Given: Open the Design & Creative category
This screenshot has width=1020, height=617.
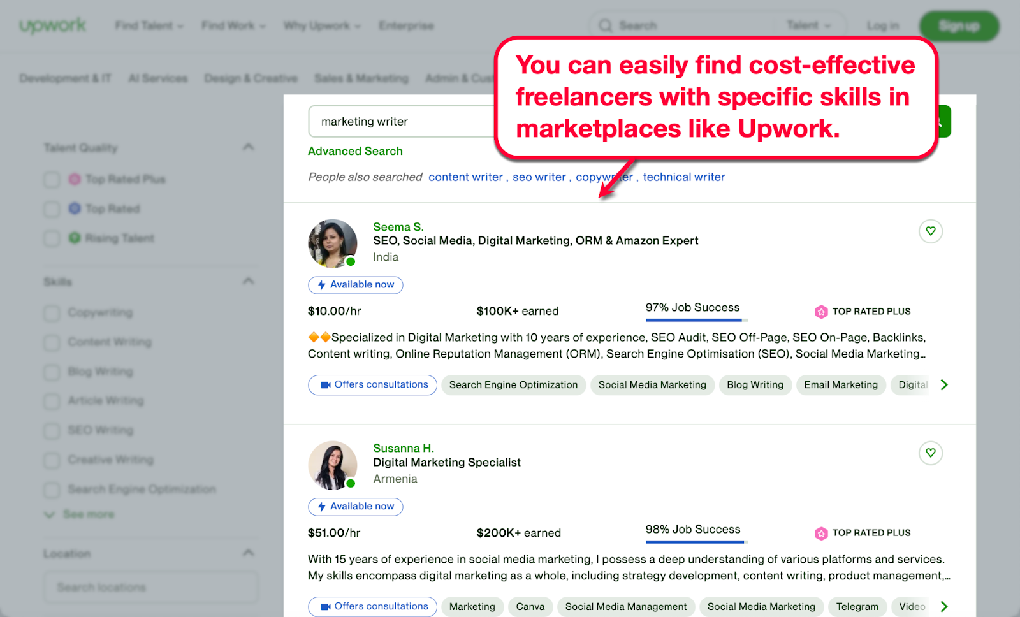Looking at the screenshot, I should [x=251, y=78].
